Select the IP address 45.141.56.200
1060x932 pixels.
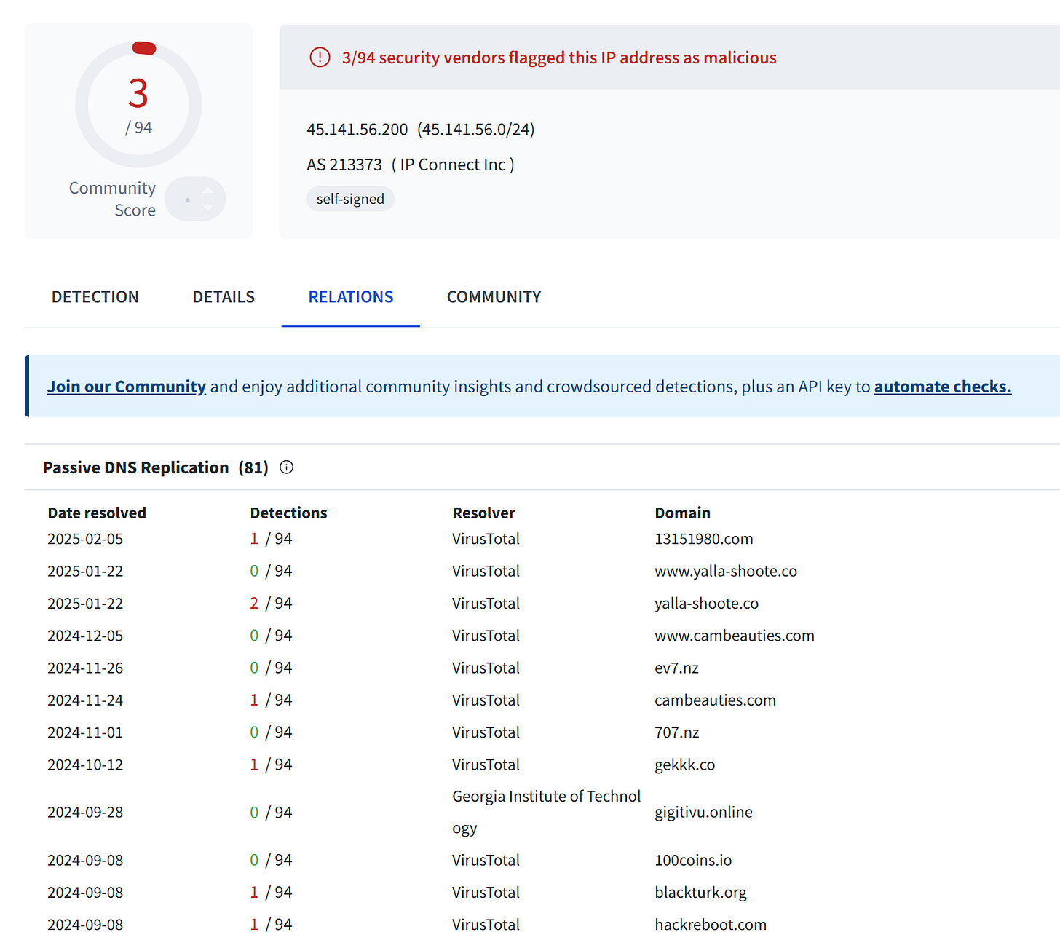point(357,130)
